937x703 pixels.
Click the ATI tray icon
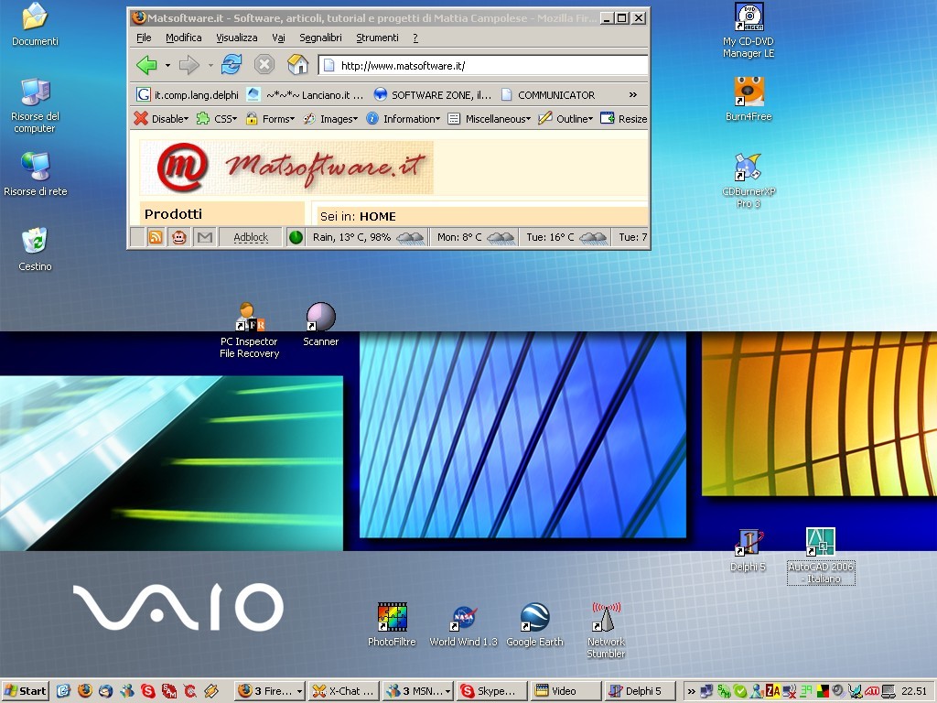(871, 691)
